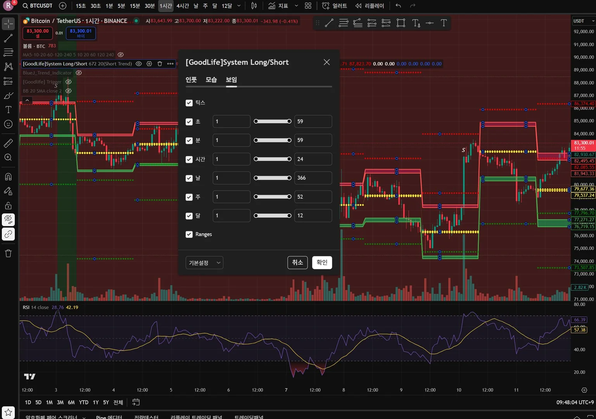Cancel dialog with 취소 button
Screen dimensions: 596x419
tap(297, 263)
